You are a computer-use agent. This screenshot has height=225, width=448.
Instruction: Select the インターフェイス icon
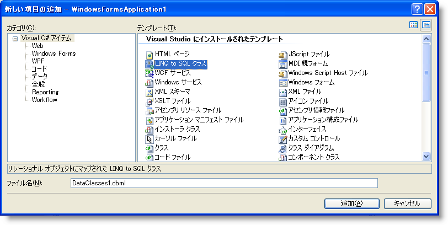(x=283, y=130)
